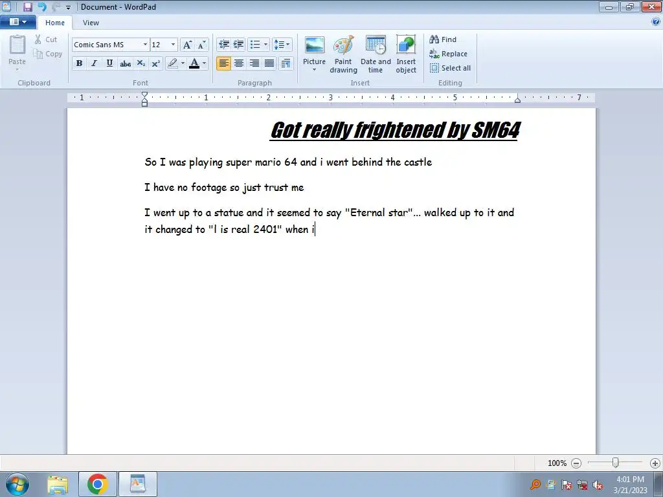Click the zoom slider handle
Image resolution: width=663 pixels, height=497 pixels.
tap(616, 463)
